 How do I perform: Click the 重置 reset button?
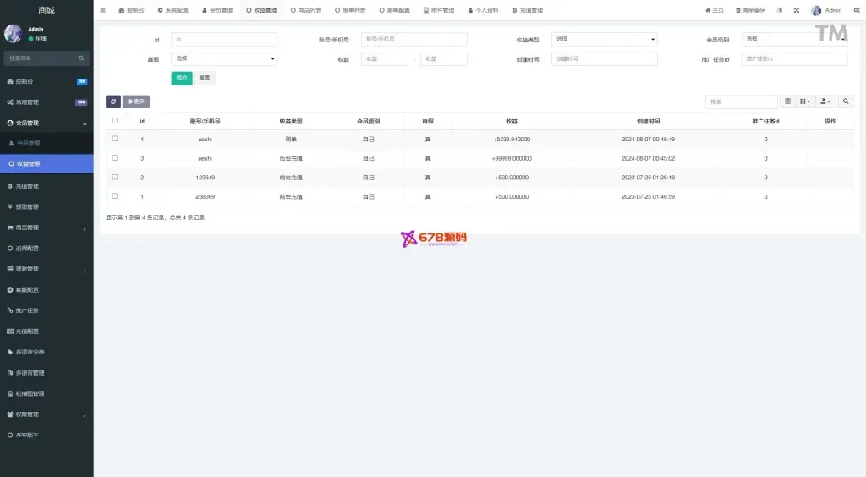205,78
